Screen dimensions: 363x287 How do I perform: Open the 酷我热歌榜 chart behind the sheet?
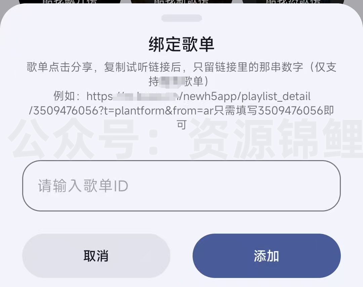click(x=293, y=2)
